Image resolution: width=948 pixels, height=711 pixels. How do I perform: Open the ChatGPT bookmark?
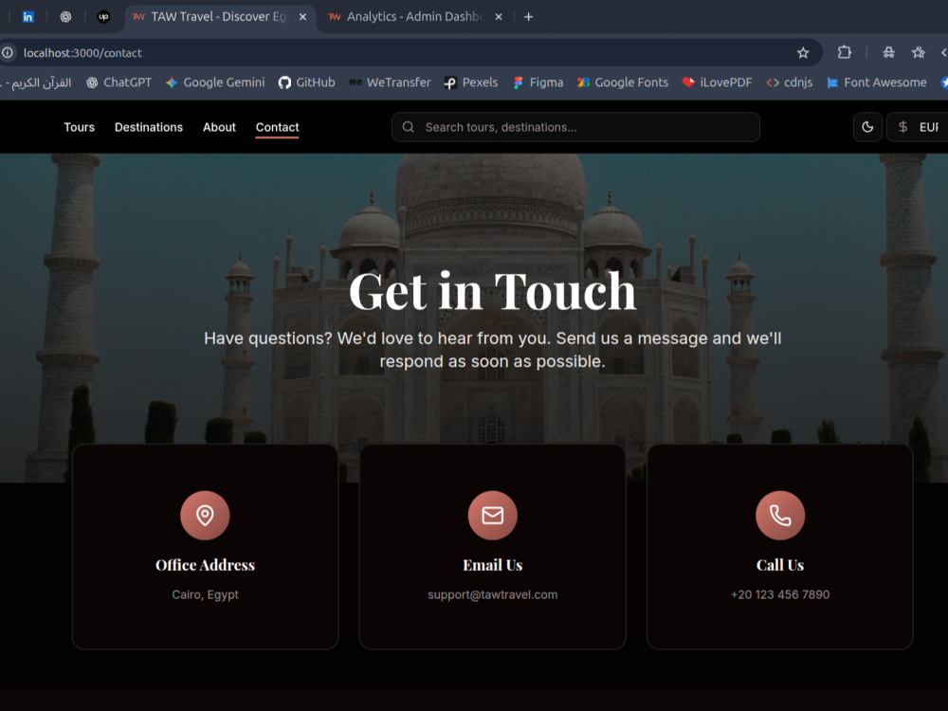pos(118,82)
